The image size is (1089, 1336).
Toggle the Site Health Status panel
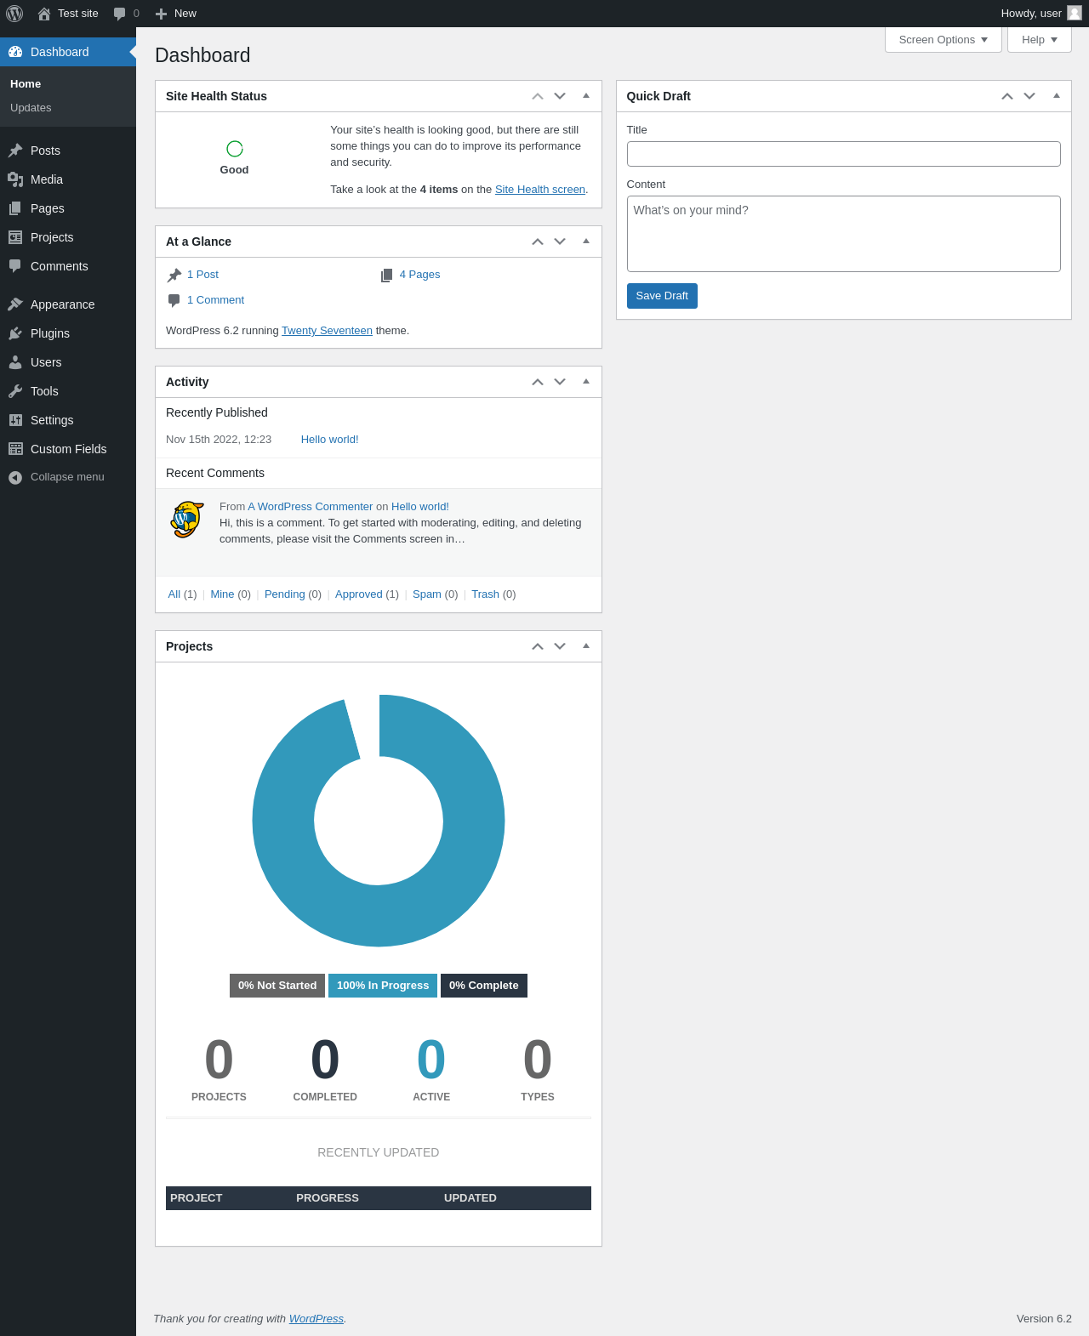(x=586, y=96)
